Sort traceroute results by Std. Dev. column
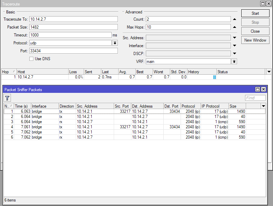273x206 pixels. pyautogui.click(x=179, y=72)
